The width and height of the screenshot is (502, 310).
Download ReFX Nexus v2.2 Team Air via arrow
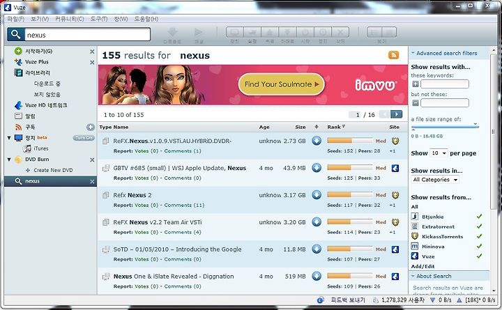pos(317,222)
